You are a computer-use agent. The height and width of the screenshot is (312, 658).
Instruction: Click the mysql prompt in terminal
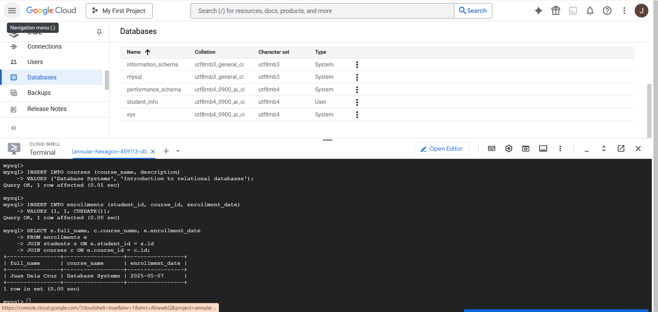13,302
